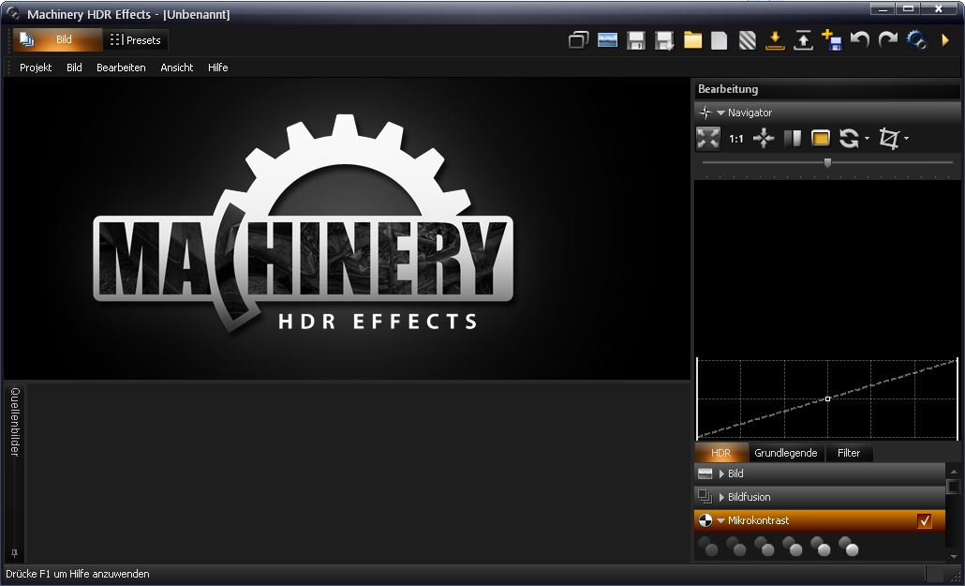Click the inward-arrows center icon in Navigator

(764, 138)
